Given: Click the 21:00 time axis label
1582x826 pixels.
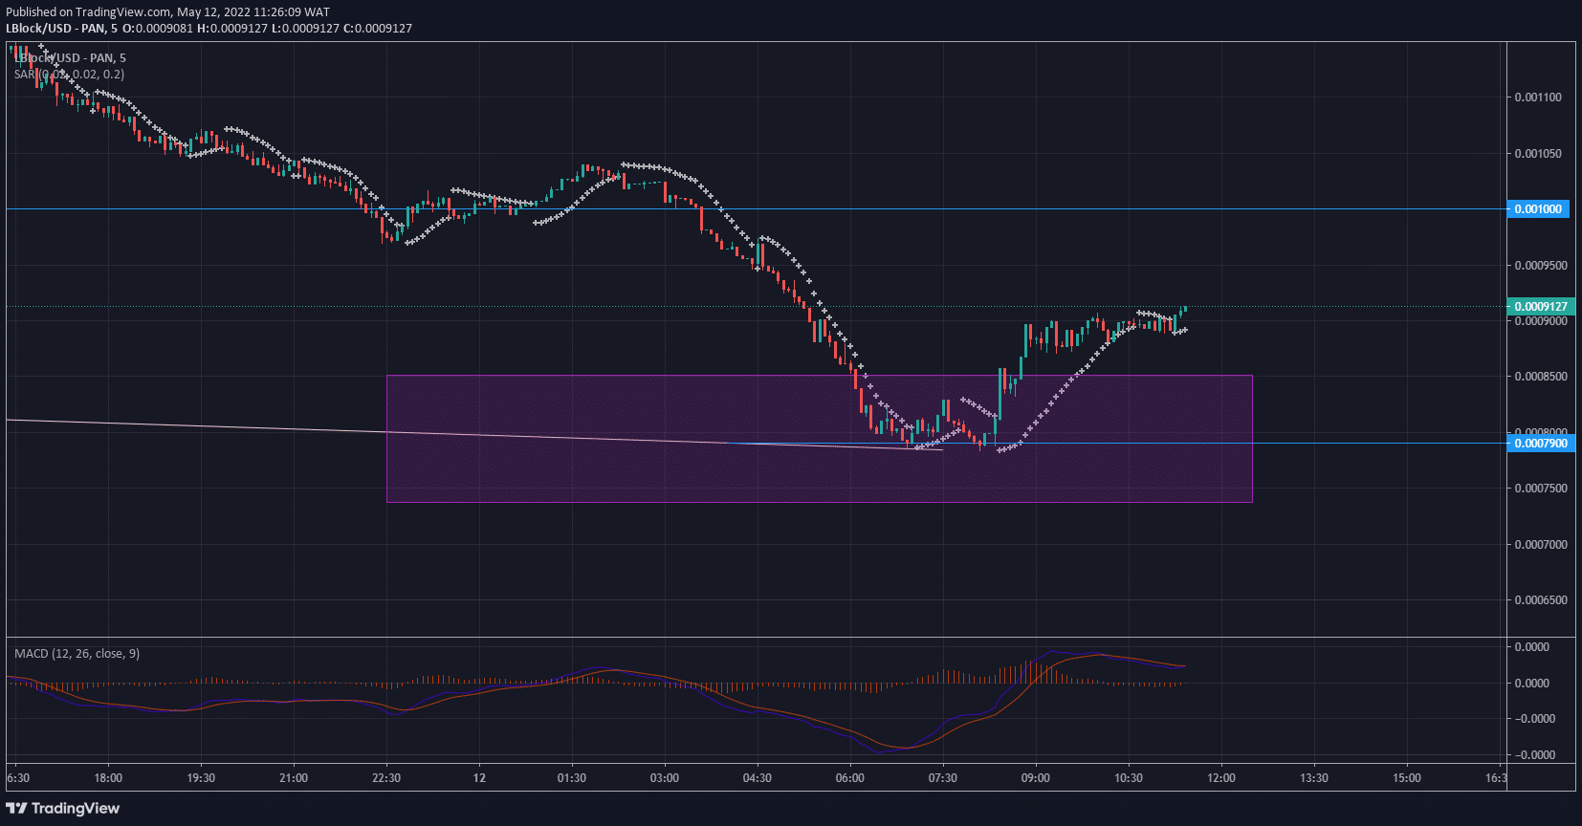Looking at the screenshot, I should pos(294,778).
